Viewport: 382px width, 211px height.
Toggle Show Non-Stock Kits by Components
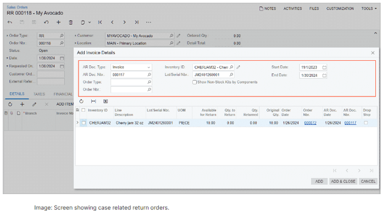pyautogui.click(x=195, y=82)
